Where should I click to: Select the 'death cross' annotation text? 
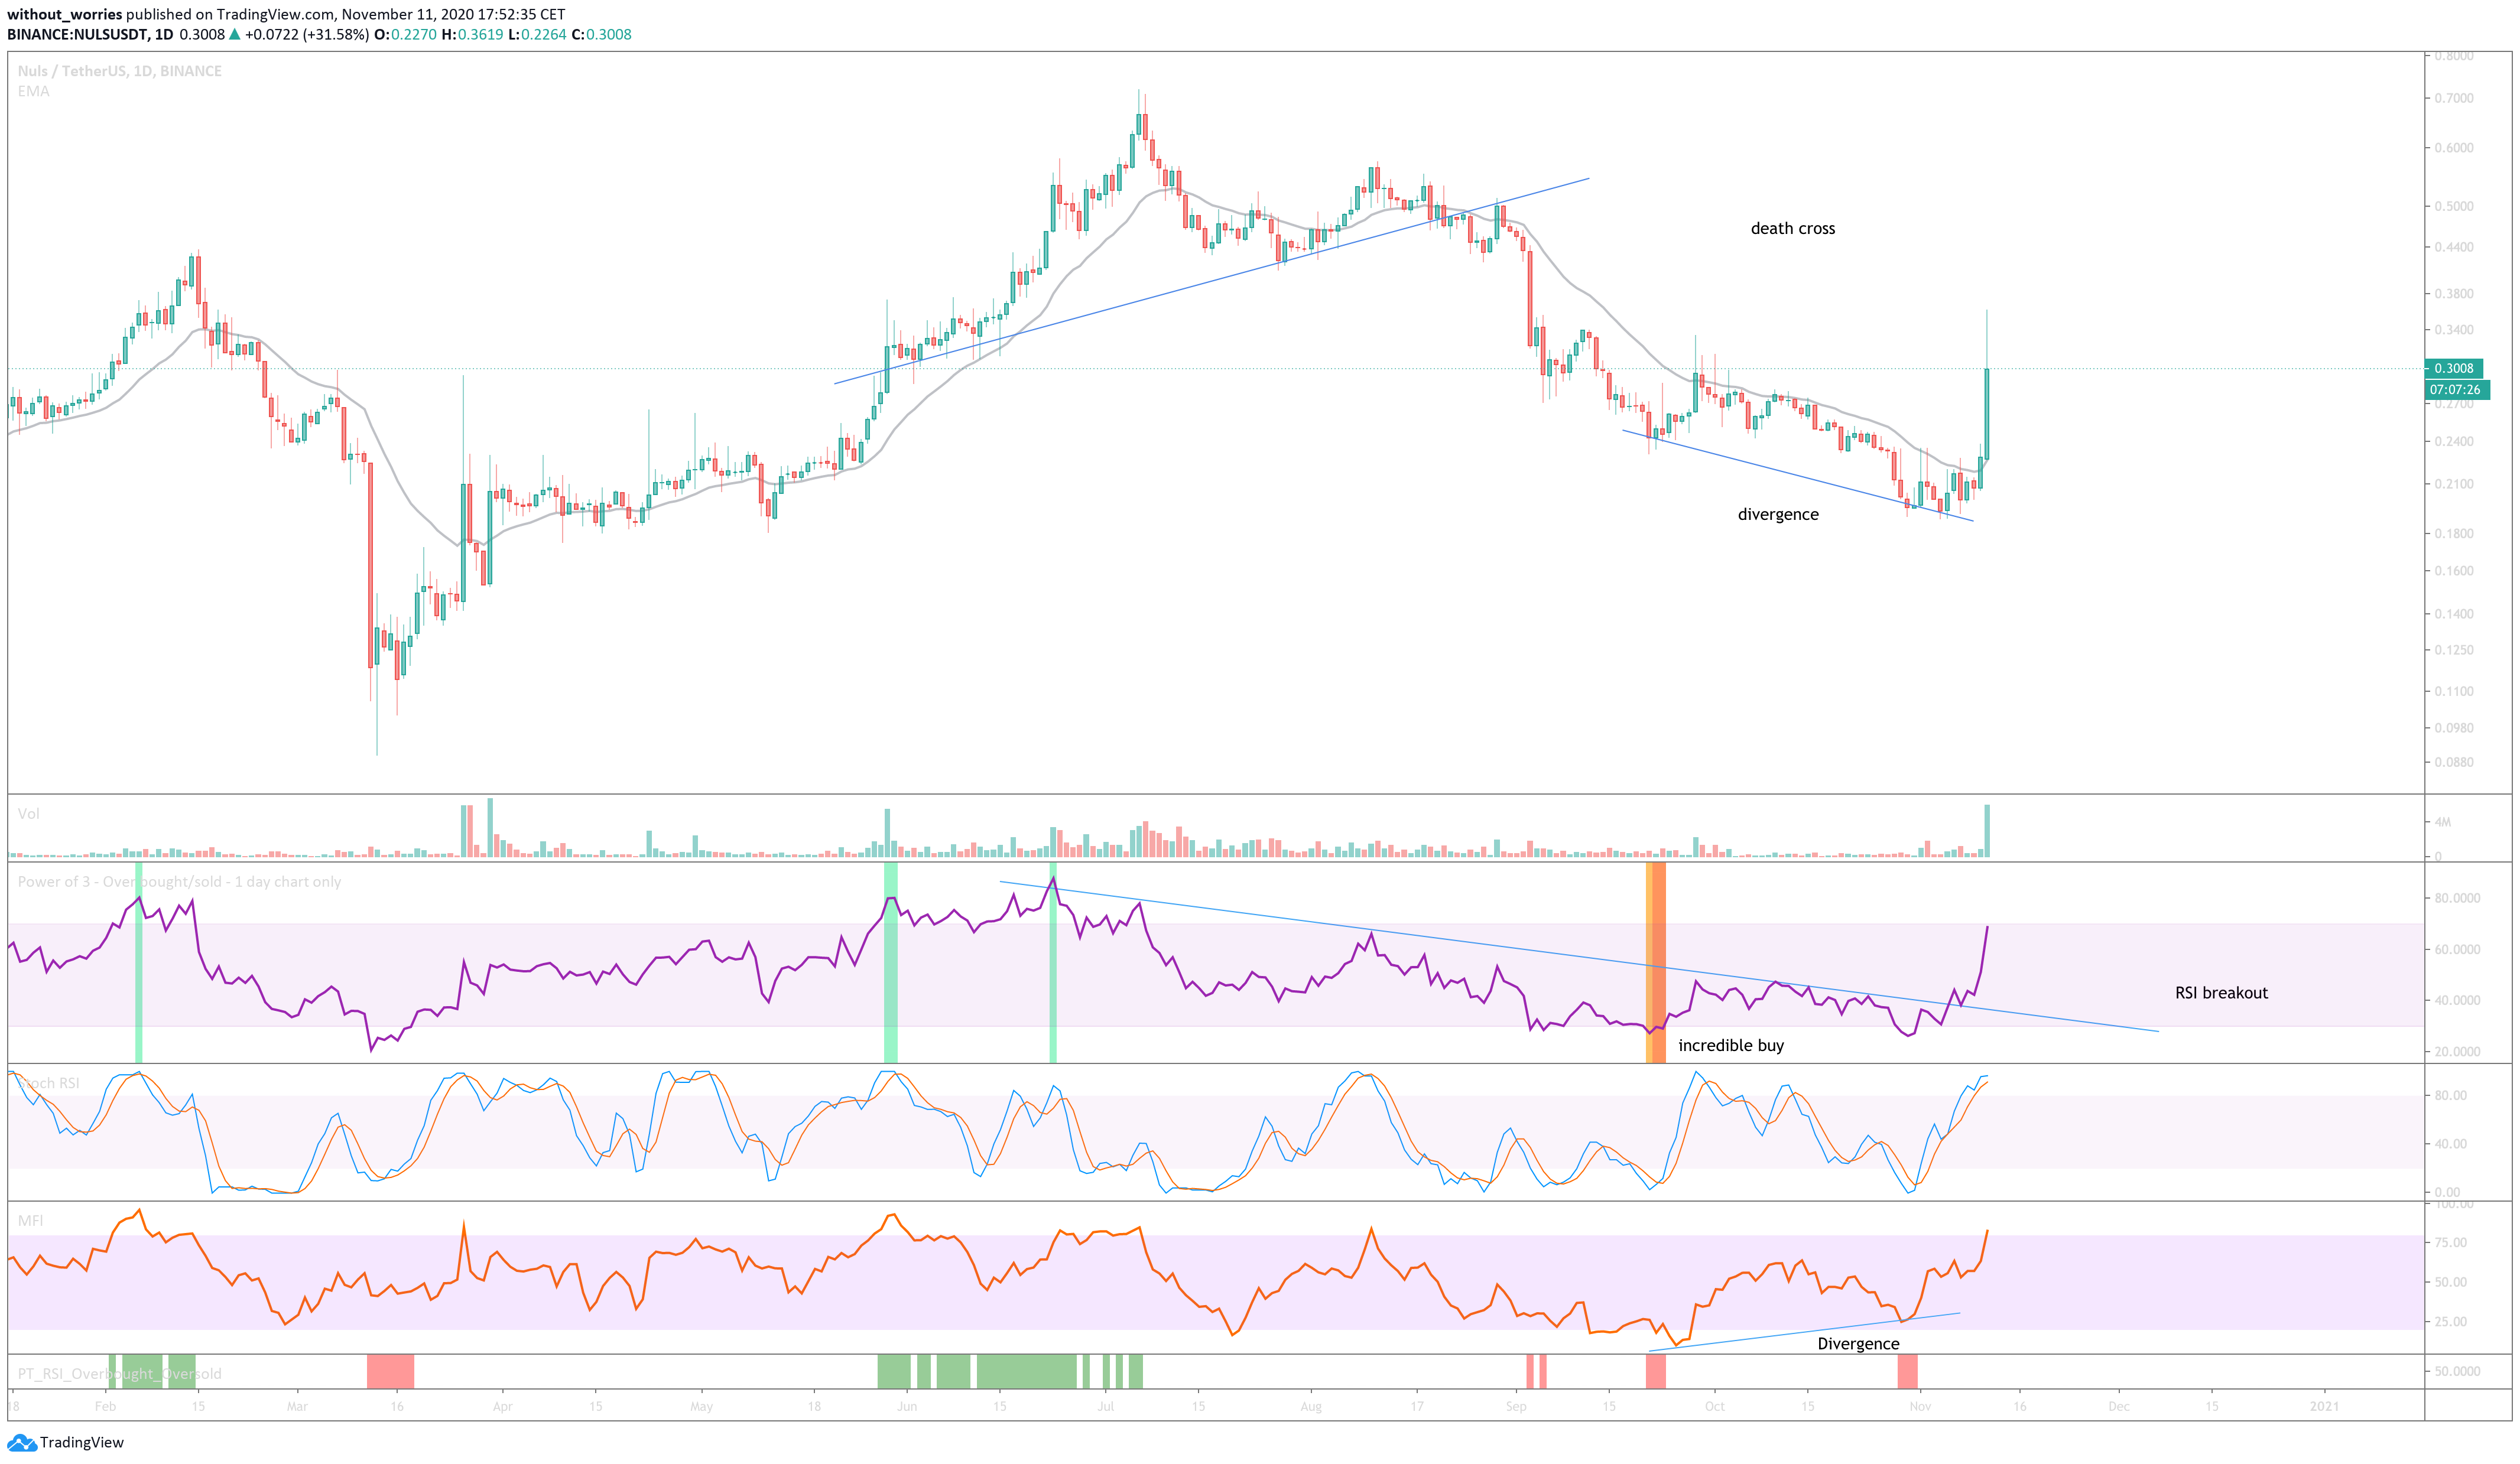point(1792,228)
